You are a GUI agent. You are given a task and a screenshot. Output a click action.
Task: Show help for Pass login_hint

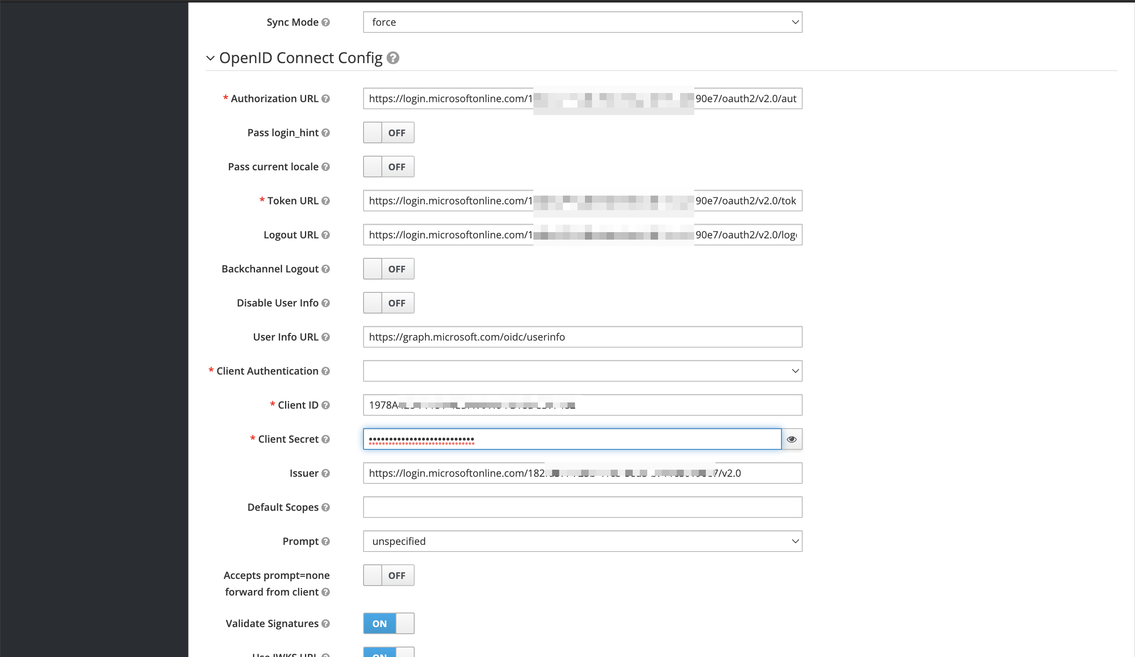[326, 133]
